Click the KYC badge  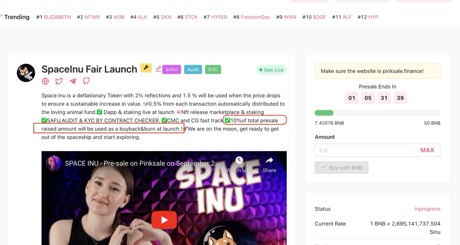(x=213, y=70)
